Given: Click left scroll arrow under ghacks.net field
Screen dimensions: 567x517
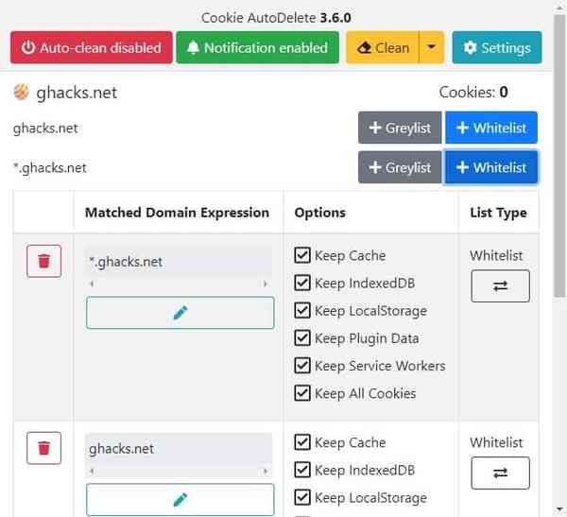Looking at the screenshot, I should point(92,471).
